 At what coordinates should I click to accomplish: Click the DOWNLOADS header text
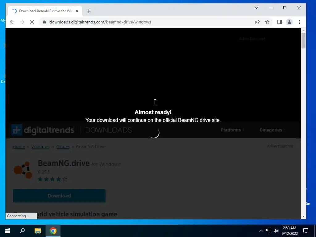109,130
